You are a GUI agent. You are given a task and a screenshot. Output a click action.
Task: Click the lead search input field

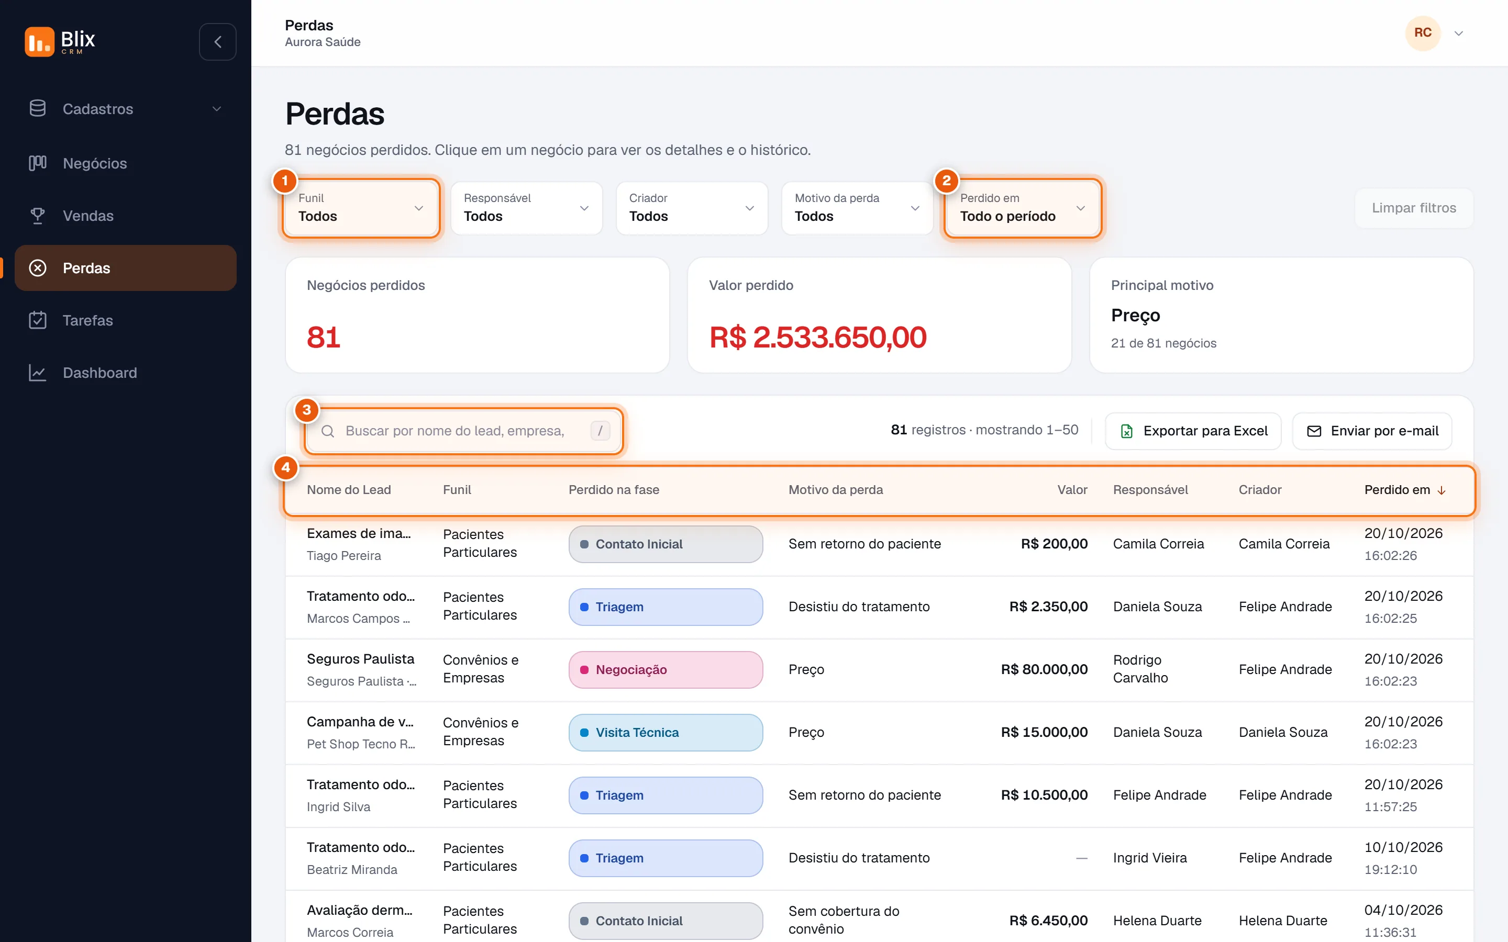click(x=463, y=431)
